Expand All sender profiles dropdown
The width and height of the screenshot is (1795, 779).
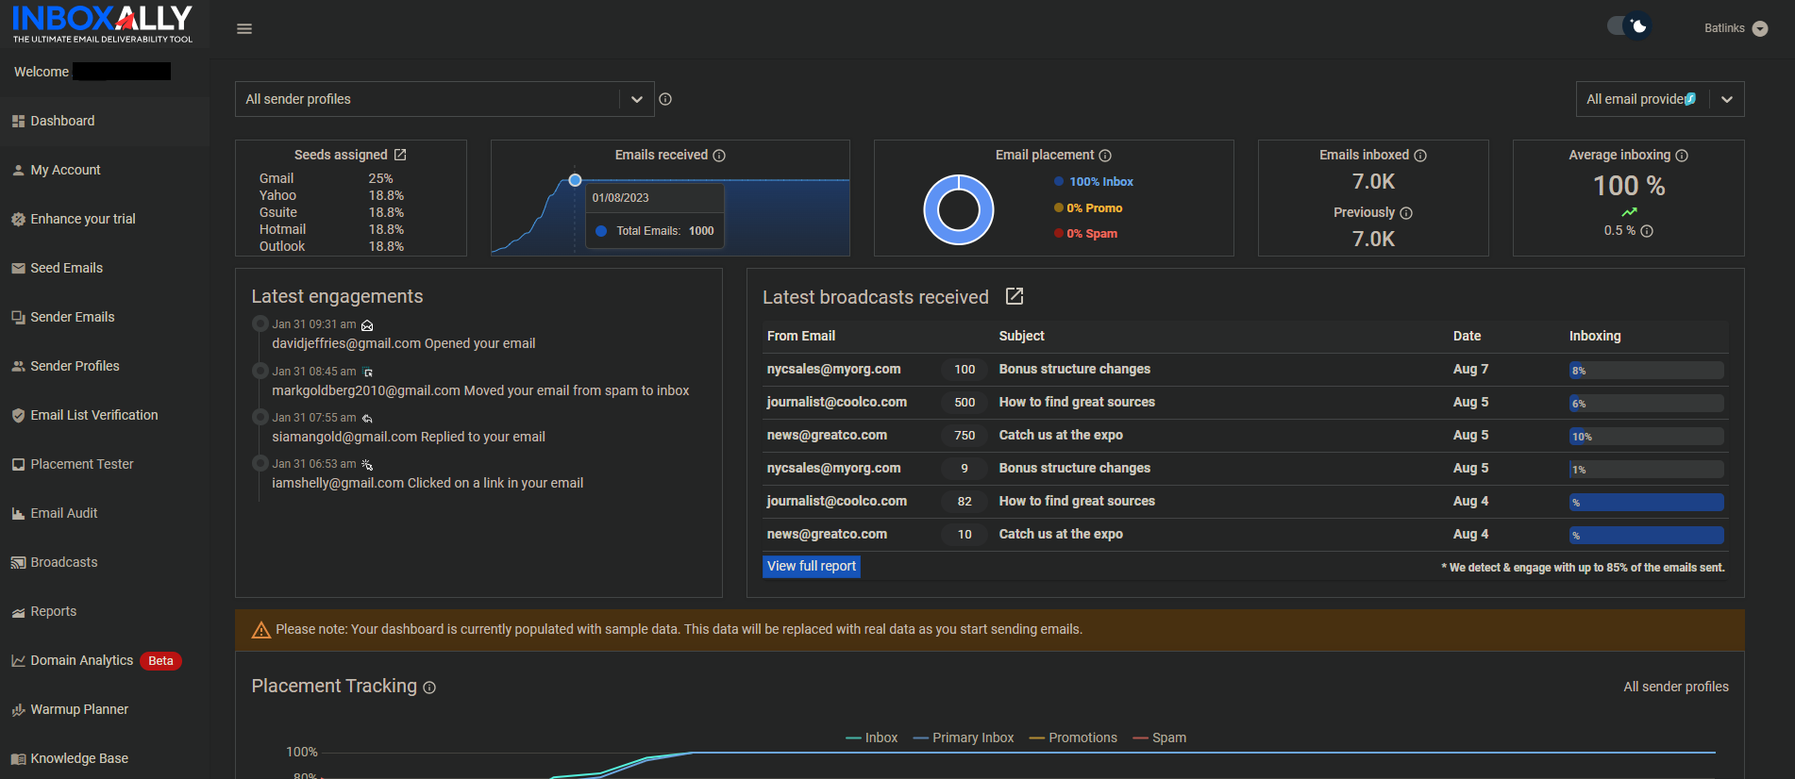(445, 99)
